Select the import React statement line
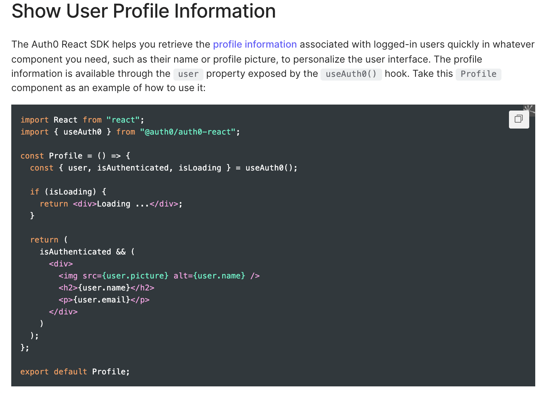Viewport: 545px width, 398px height. click(82, 120)
